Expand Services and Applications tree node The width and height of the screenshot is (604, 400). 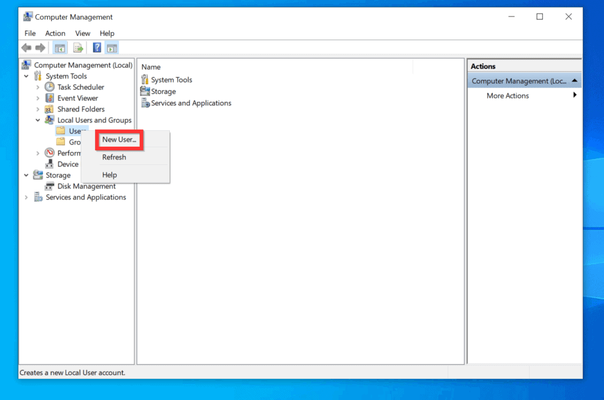pos(26,197)
